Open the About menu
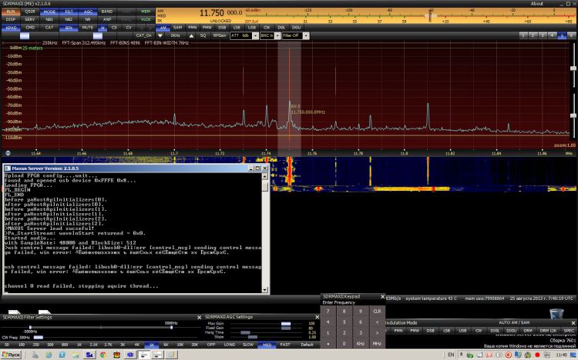578x360 pixels. [x=536, y=4]
